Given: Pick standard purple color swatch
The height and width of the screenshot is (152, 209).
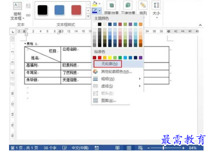Looking at the screenshot, I should tap(141, 58).
